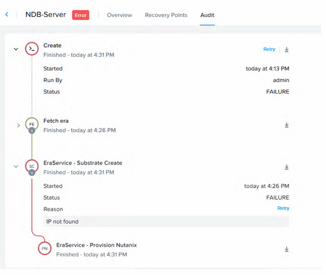Open the Recovery Points tab

point(166,15)
